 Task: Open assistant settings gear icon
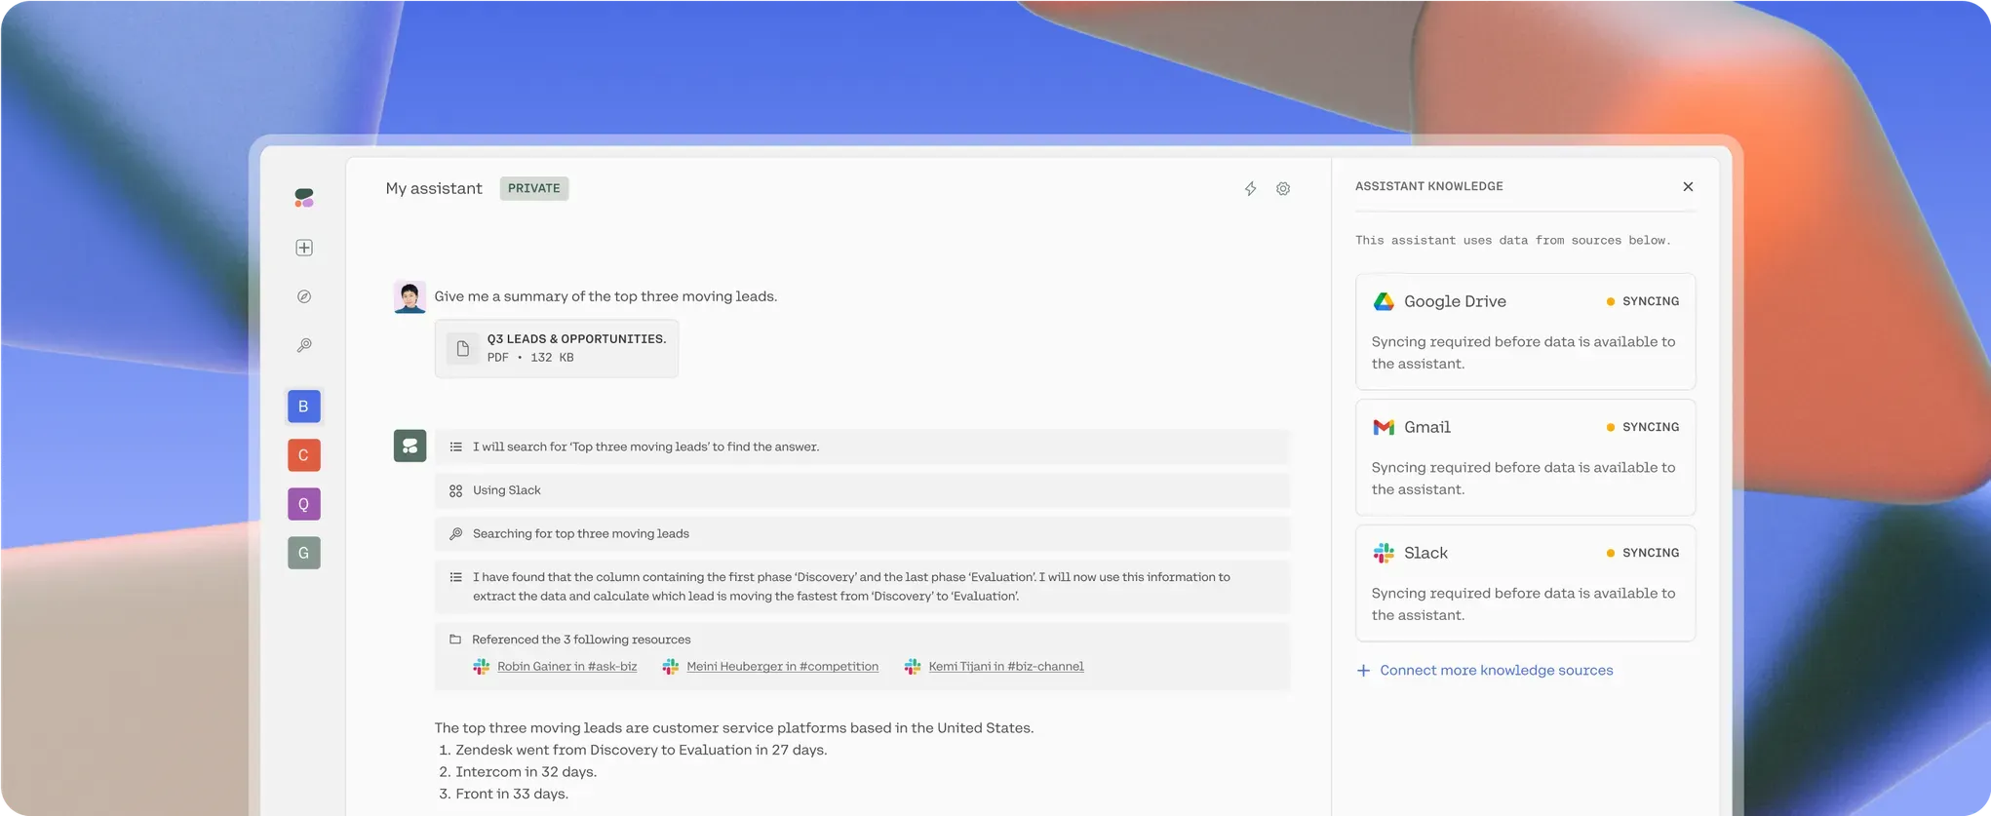pyautogui.click(x=1283, y=189)
